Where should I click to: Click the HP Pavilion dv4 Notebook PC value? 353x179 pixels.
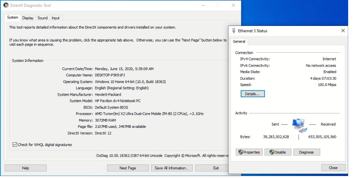(x=118, y=101)
